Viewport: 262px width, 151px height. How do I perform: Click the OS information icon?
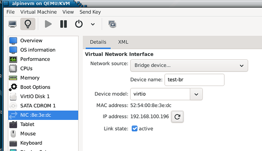click(x=13, y=50)
